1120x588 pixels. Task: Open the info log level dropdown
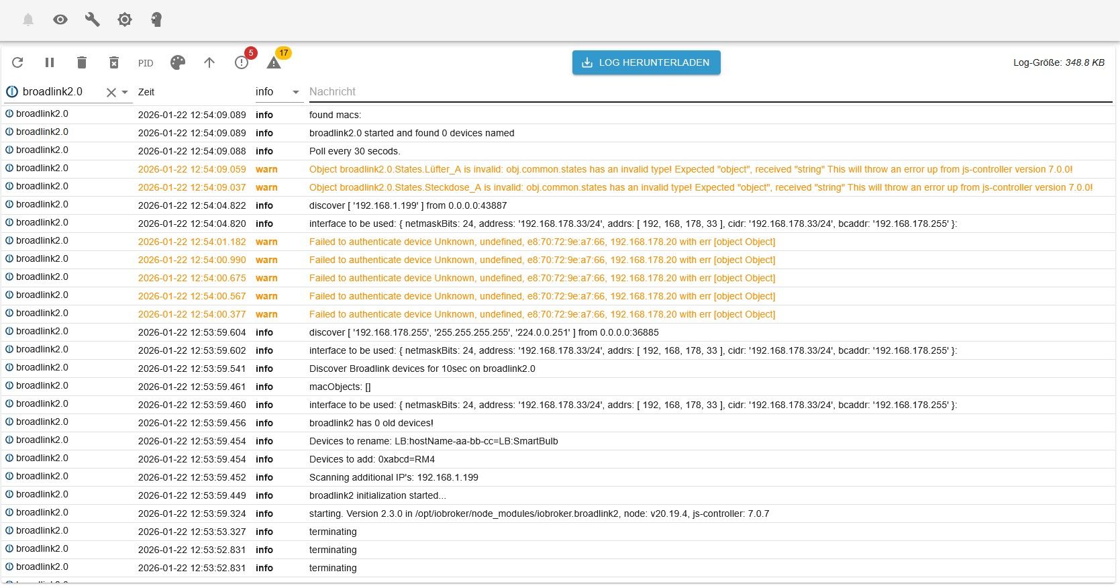point(278,92)
